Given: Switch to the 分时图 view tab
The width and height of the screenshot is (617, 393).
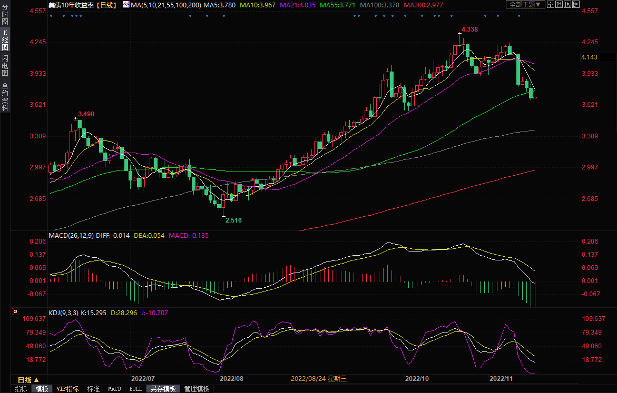Looking at the screenshot, I should tap(5, 16).
